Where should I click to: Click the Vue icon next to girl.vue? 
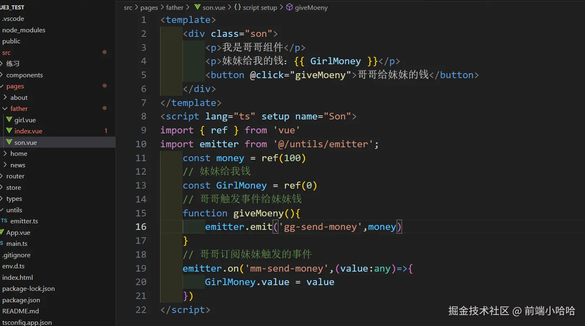9,120
